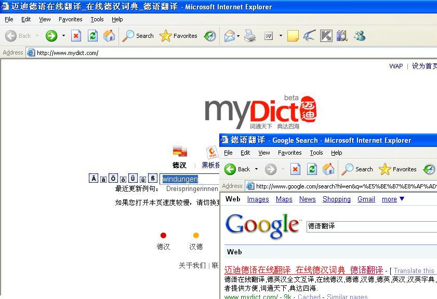Click WAP link on mydict page
The width and height of the screenshot is (437, 299).
[396, 66]
